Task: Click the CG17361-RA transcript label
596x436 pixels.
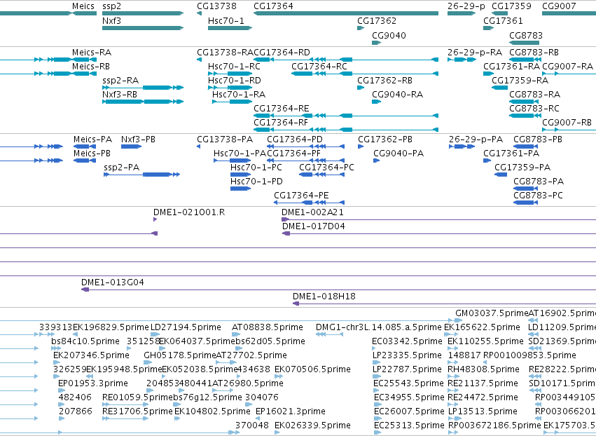Action: click(x=512, y=66)
